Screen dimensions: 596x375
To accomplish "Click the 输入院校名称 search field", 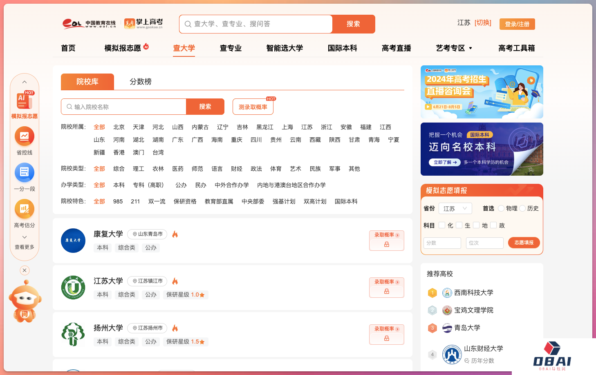I will [x=127, y=107].
